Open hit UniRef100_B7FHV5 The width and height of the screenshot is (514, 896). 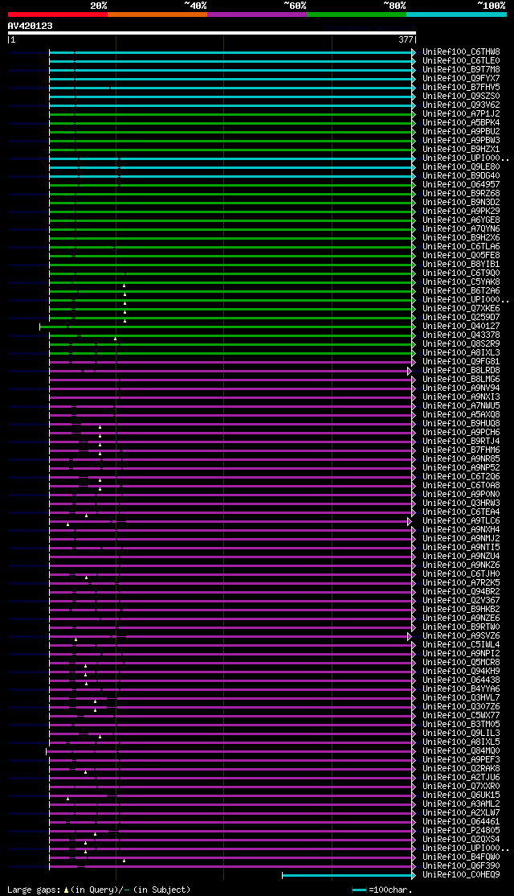pyautogui.click(x=462, y=88)
